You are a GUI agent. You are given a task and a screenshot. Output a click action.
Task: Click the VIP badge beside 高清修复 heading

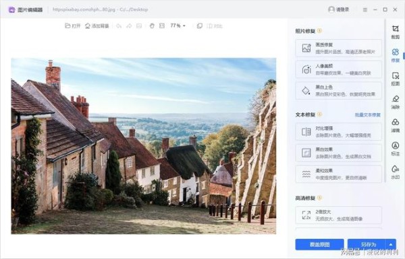pyautogui.click(x=319, y=198)
